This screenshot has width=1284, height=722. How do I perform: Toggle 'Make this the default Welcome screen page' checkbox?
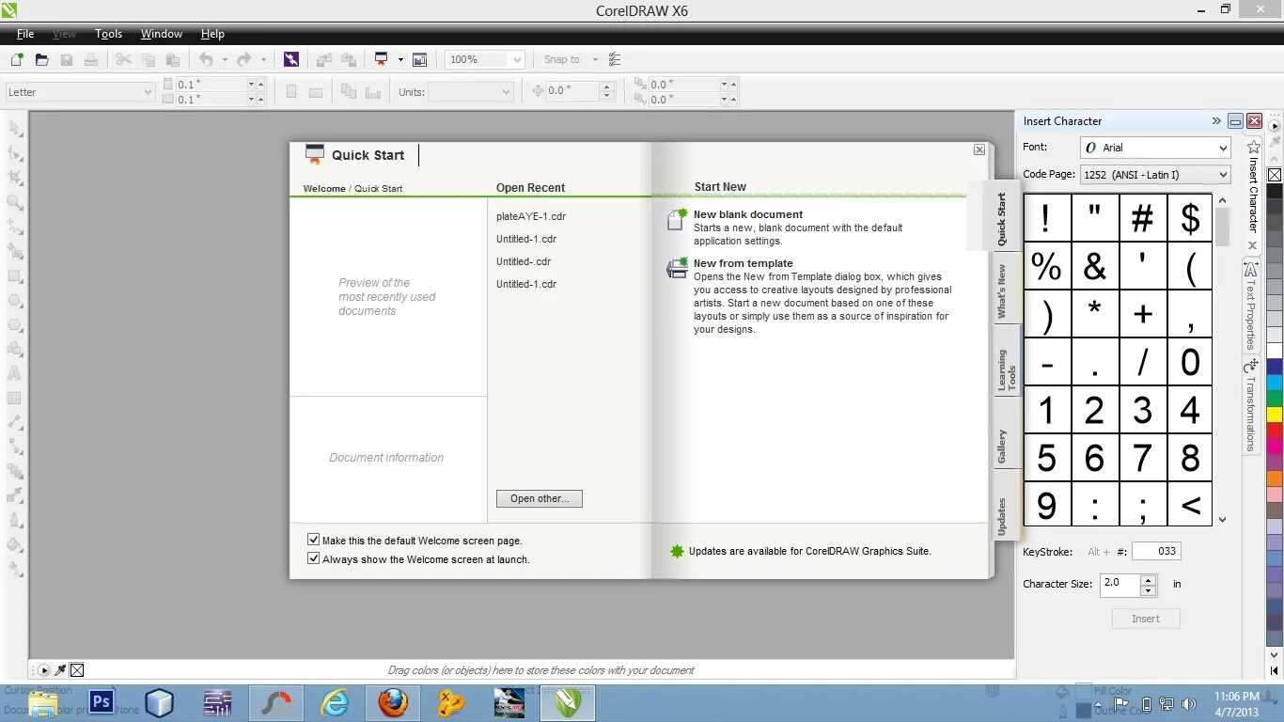tap(314, 540)
